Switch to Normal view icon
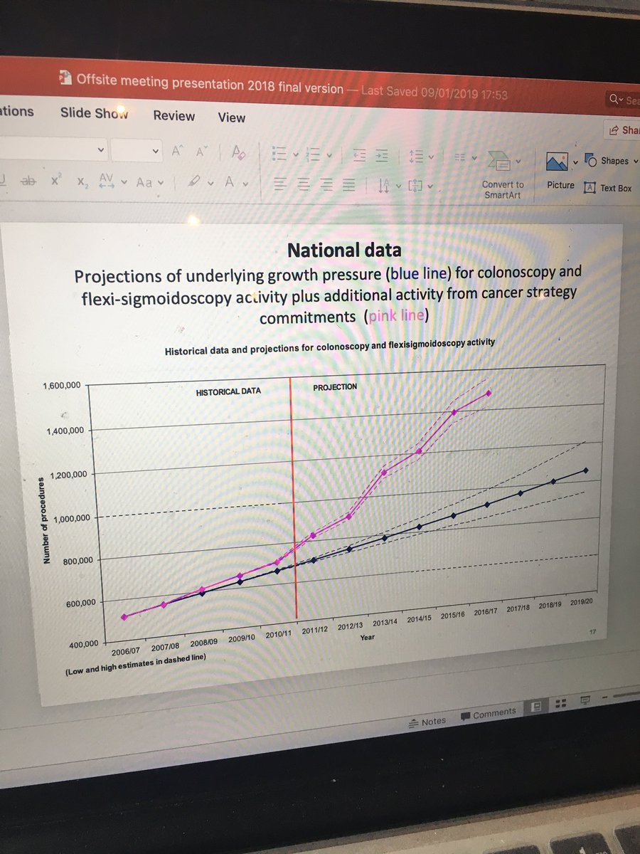 (x=536, y=706)
